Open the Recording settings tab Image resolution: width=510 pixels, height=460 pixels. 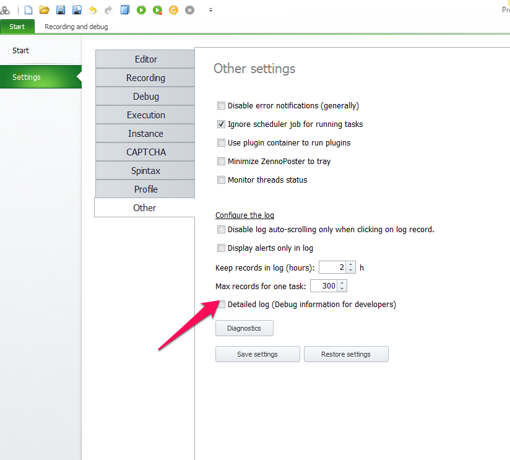pos(145,78)
